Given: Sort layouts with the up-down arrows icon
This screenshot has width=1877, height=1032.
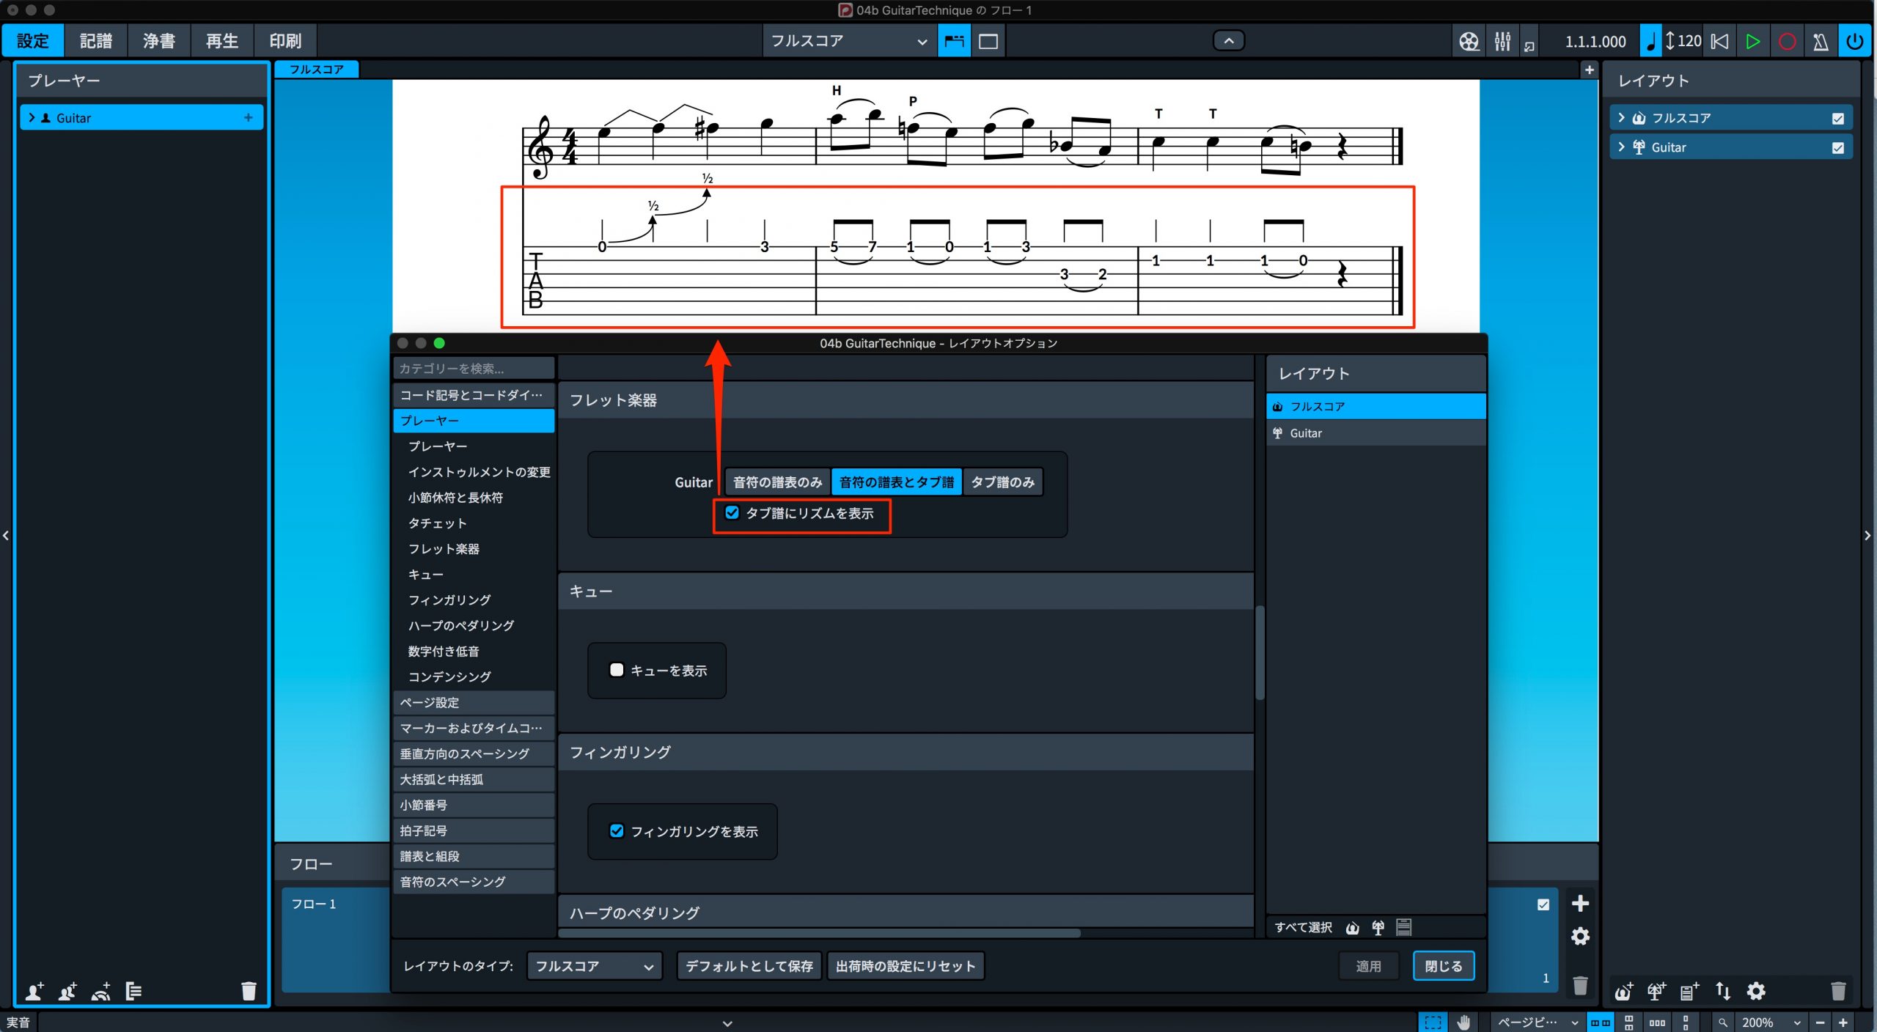Looking at the screenshot, I should 1723,991.
